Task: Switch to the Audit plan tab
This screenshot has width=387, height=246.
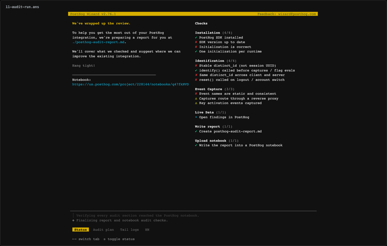Action: click(103, 230)
